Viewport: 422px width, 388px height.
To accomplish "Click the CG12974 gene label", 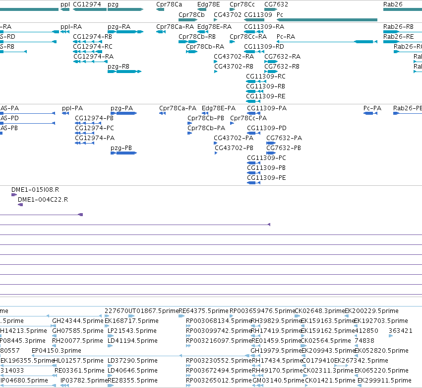I will pos(87,4).
